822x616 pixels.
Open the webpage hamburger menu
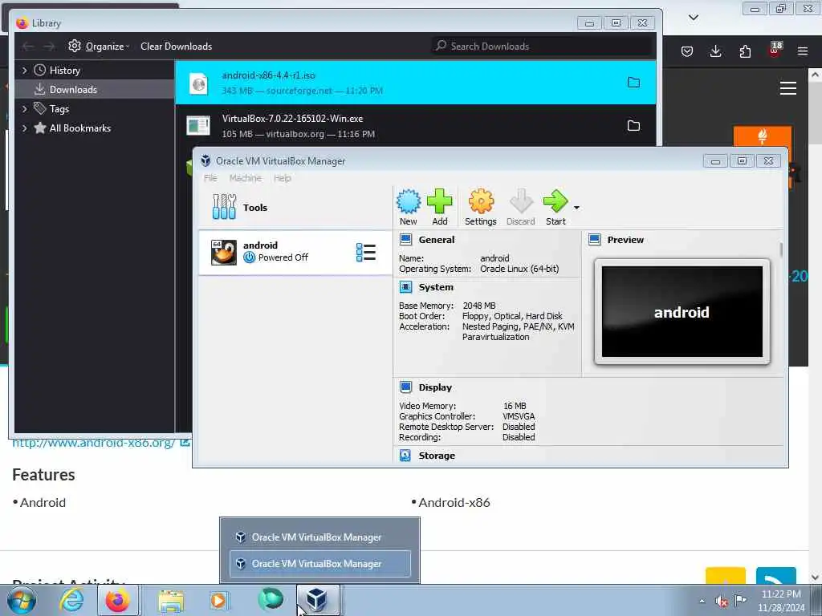click(788, 88)
